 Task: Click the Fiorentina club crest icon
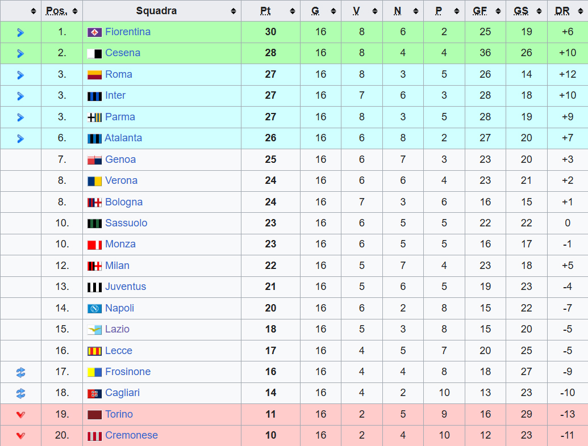pyautogui.click(x=94, y=32)
